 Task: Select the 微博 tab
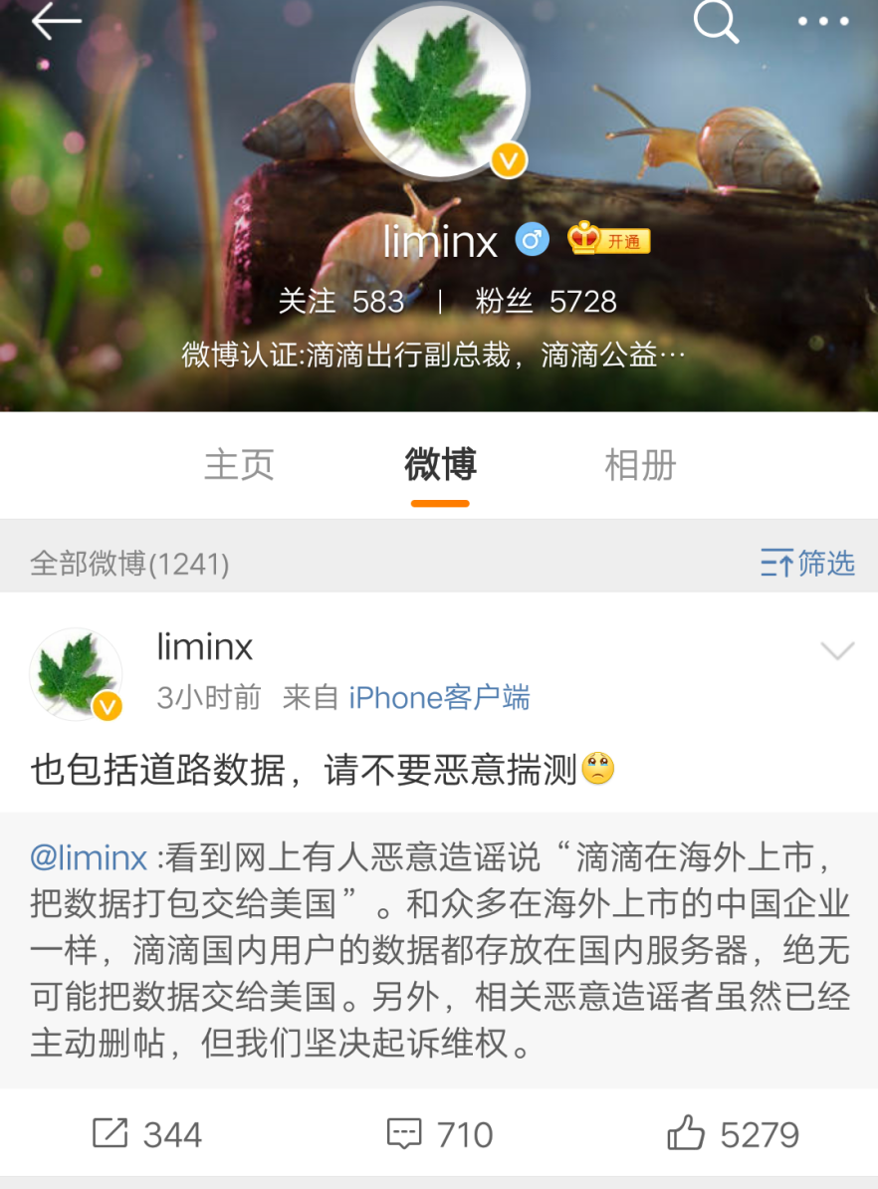(441, 464)
